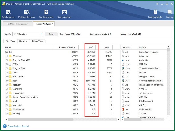175x131 pixels.
Task: Open the Manual
Action: pos(170,14)
